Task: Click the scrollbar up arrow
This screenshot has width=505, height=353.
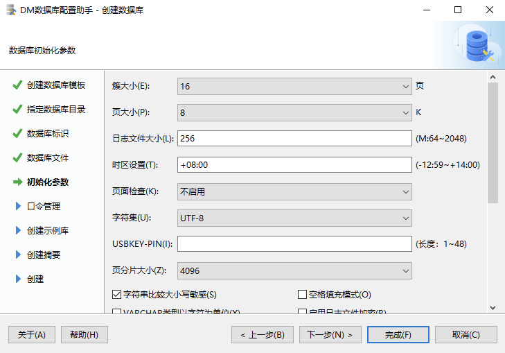Action: (x=493, y=77)
